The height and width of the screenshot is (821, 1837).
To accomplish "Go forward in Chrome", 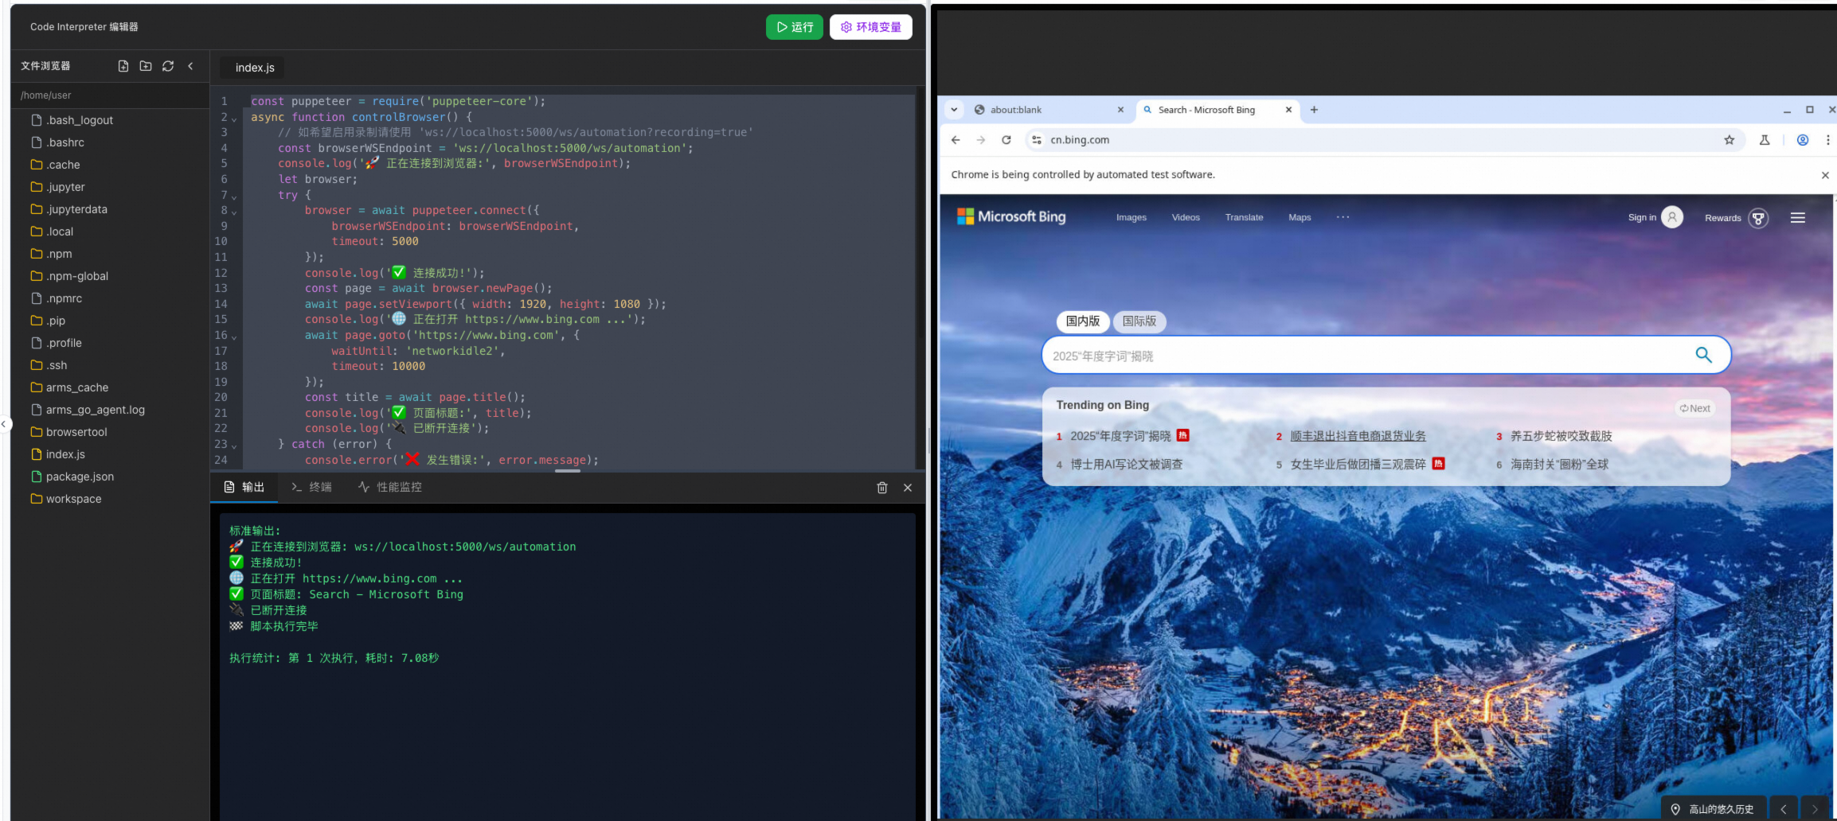I will point(981,140).
